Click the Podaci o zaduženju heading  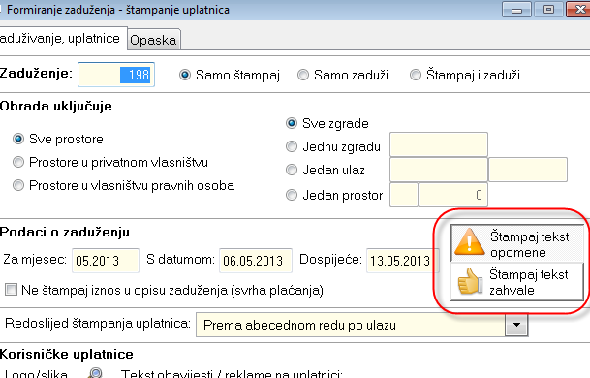[65, 232]
